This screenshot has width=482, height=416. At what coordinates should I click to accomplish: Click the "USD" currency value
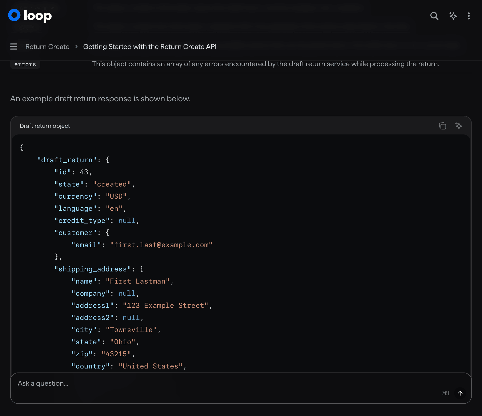point(116,196)
